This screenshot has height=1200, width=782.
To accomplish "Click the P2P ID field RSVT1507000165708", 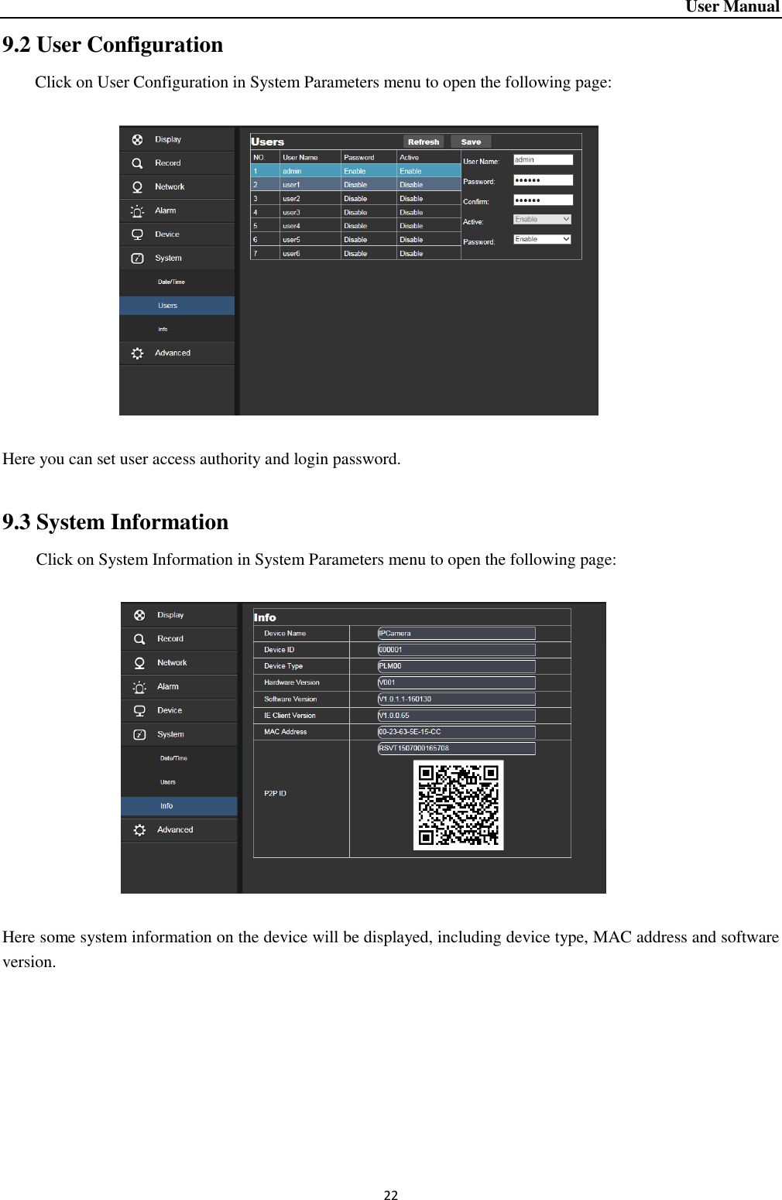I will 457,748.
